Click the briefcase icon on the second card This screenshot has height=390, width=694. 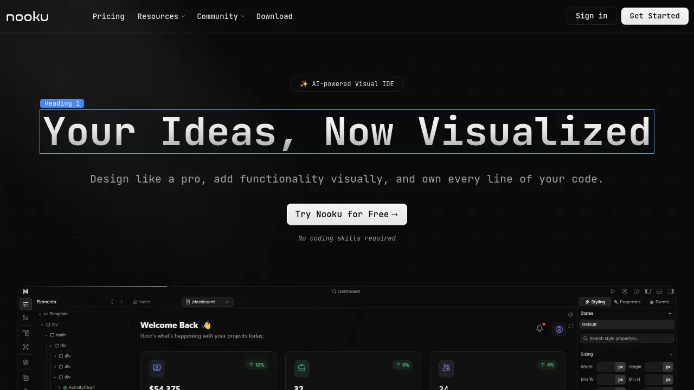point(301,368)
